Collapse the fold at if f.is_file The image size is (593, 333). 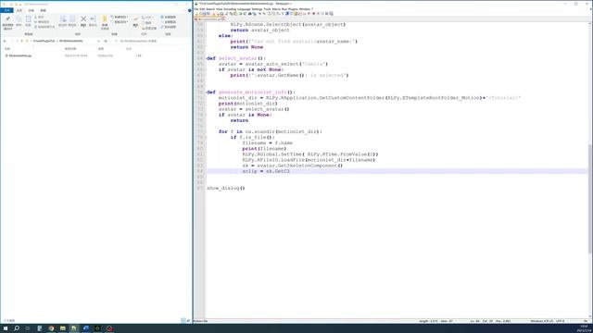pyautogui.click(x=206, y=138)
